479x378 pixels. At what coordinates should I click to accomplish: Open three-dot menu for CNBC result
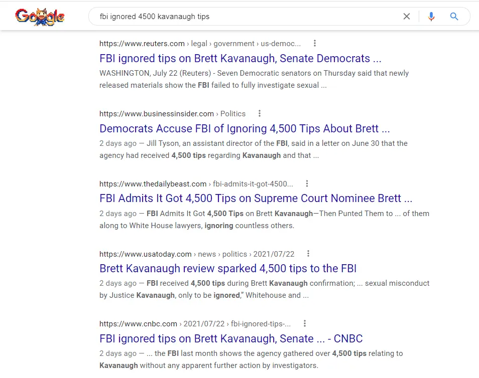[305, 324]
